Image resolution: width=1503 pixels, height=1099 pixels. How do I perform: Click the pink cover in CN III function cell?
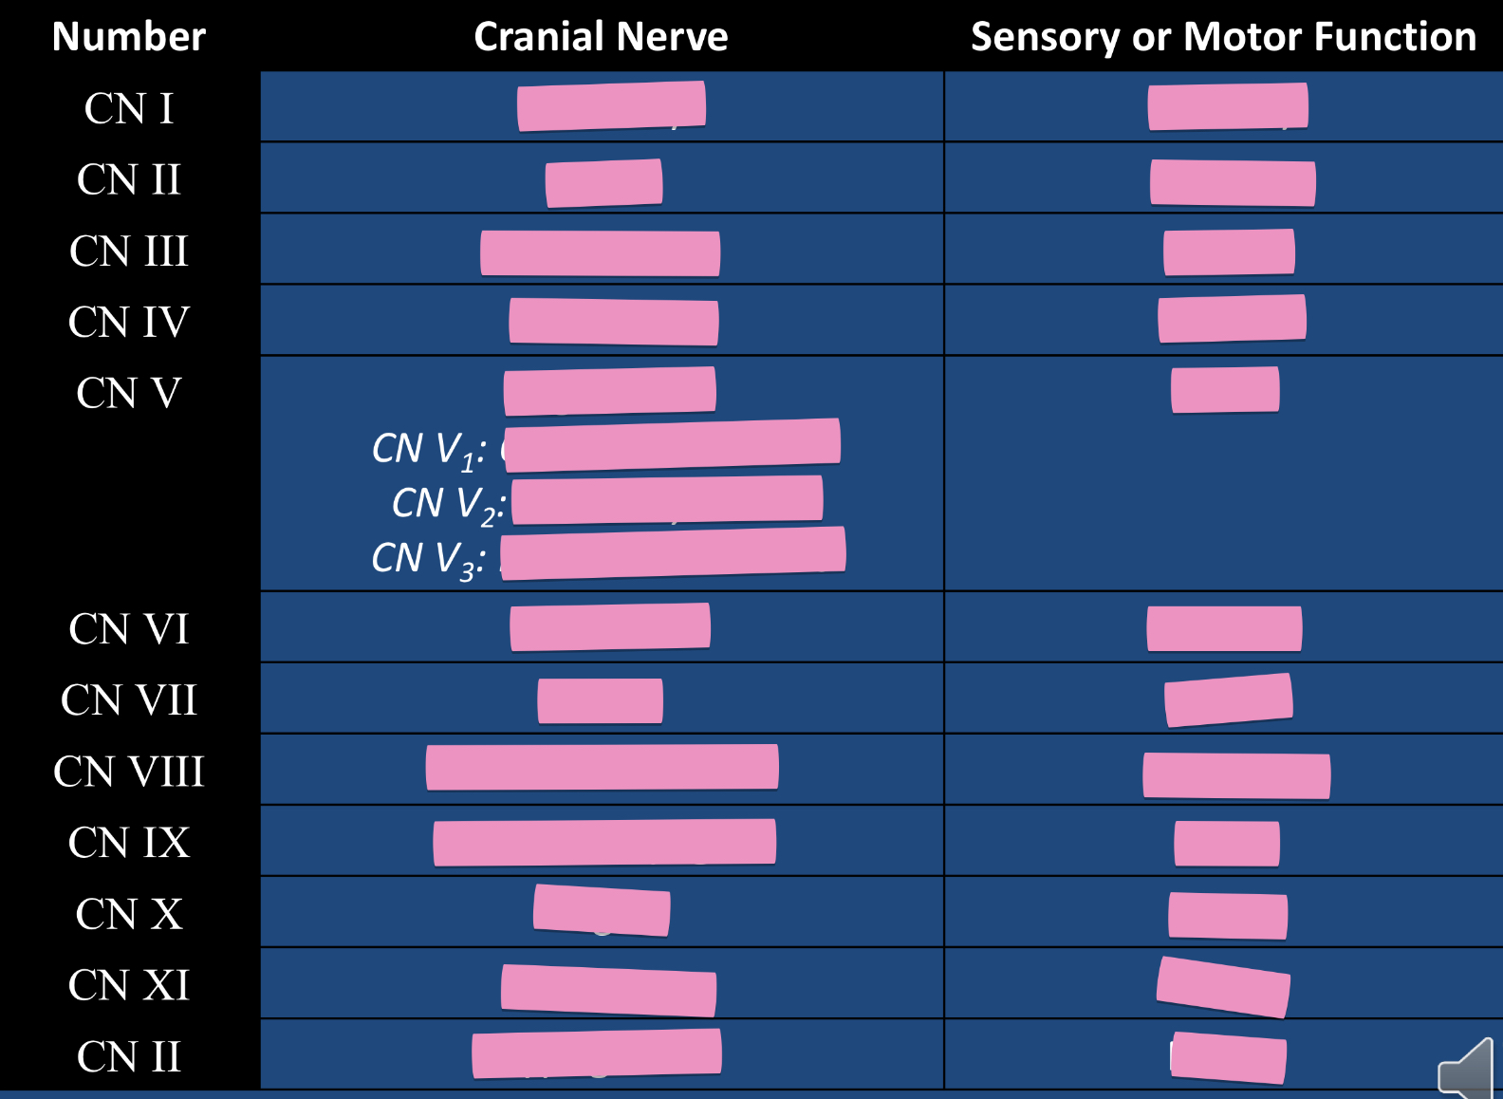pos(1229,252)
